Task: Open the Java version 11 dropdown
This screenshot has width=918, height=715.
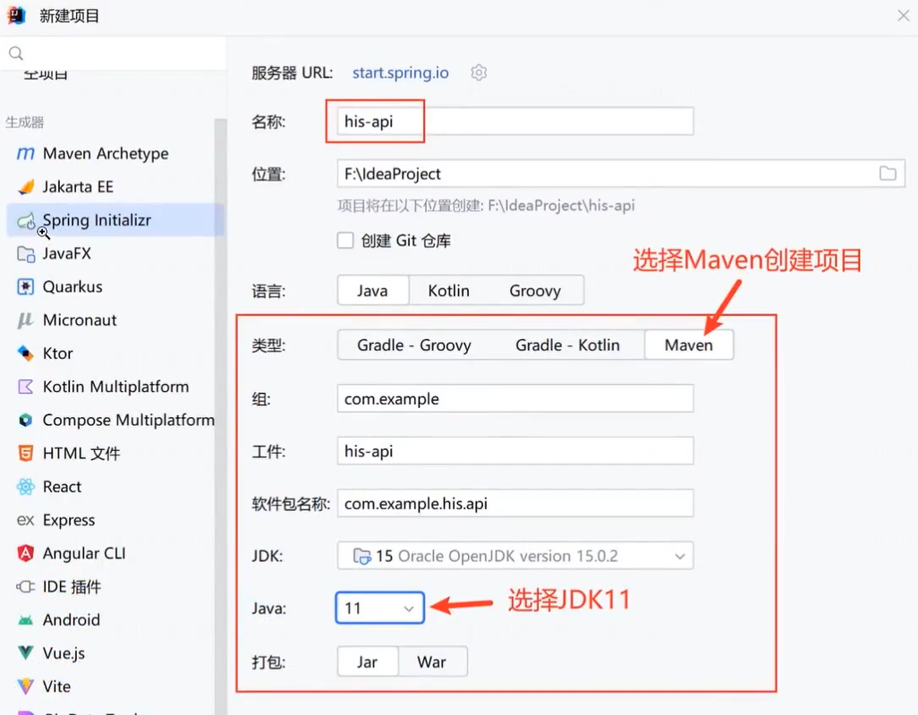Action: coord(380,608)
